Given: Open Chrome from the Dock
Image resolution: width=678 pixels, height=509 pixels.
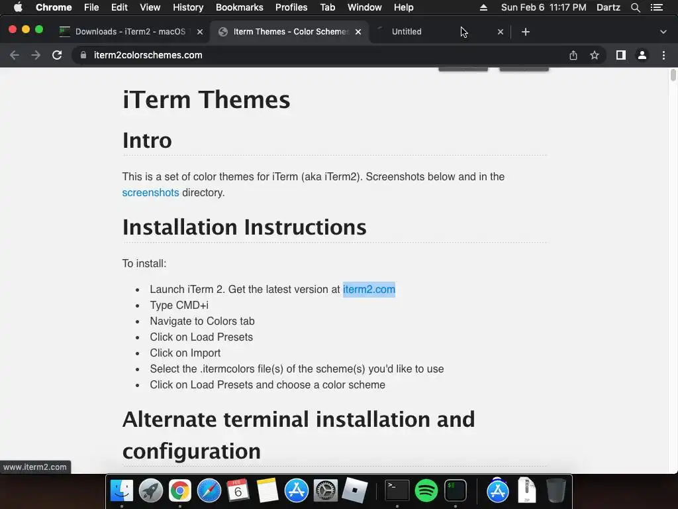Looking at the screenshot, I should [180, 490].
